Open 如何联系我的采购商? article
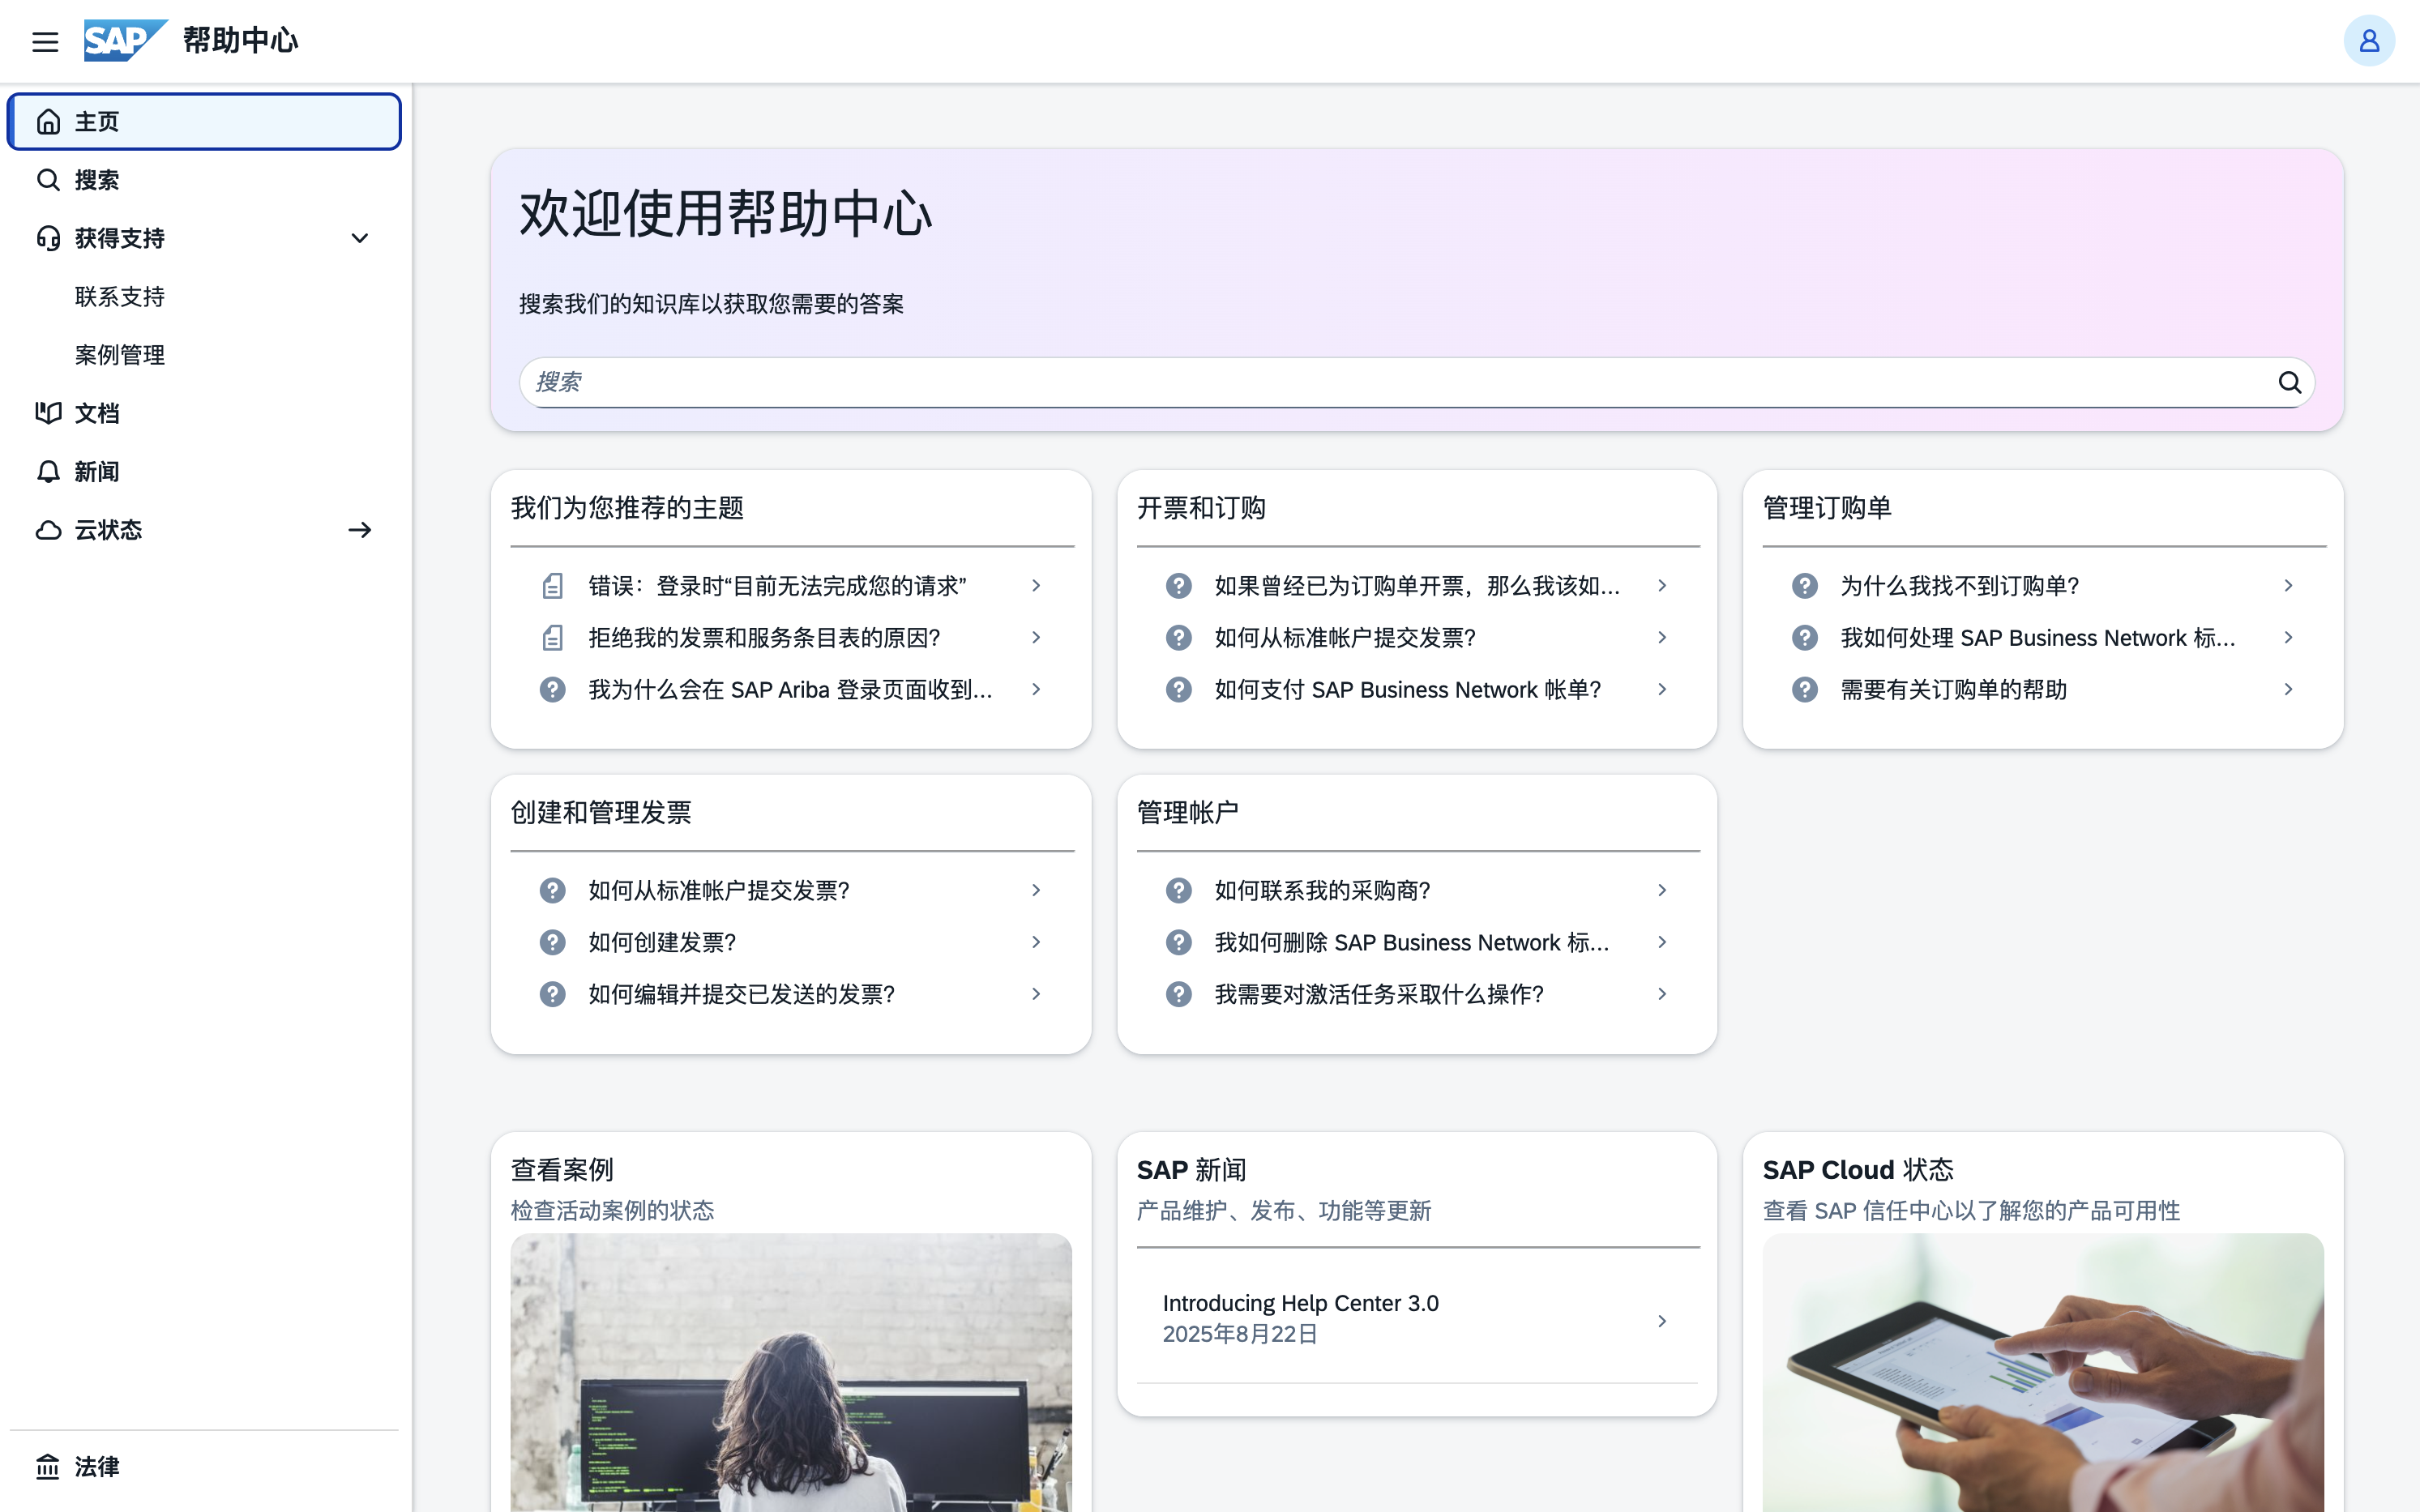The width and height of the screenshot is (2420, 1512). (x=1322, y=890)
